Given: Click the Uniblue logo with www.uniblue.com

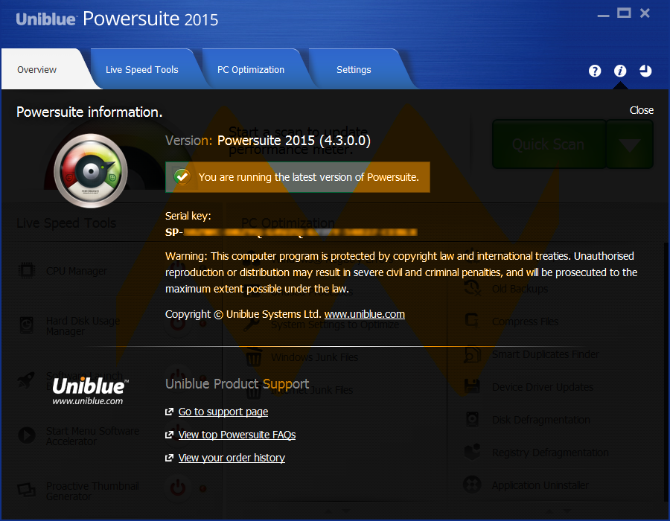Looking at the screenshot, I should 89,391.
